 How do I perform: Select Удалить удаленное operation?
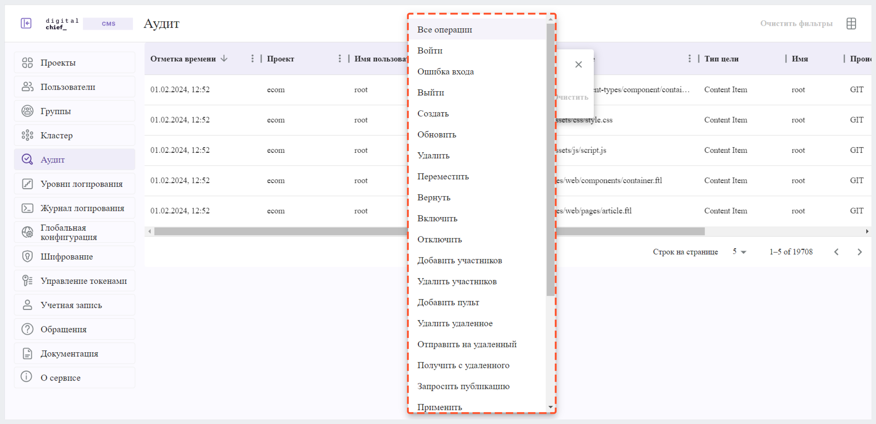coord(477,323)
